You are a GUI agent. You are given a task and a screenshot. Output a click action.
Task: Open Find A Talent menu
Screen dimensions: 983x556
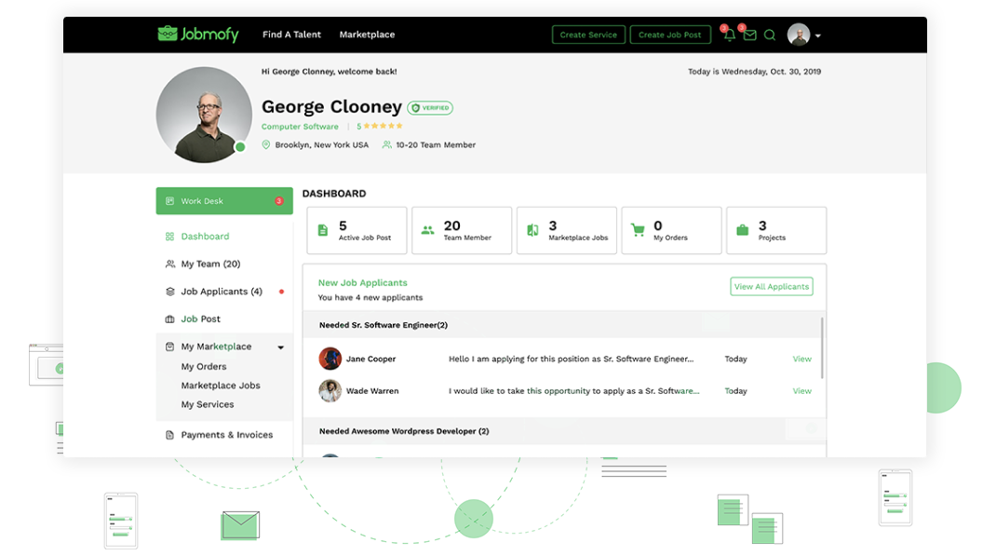pos(291,34)
